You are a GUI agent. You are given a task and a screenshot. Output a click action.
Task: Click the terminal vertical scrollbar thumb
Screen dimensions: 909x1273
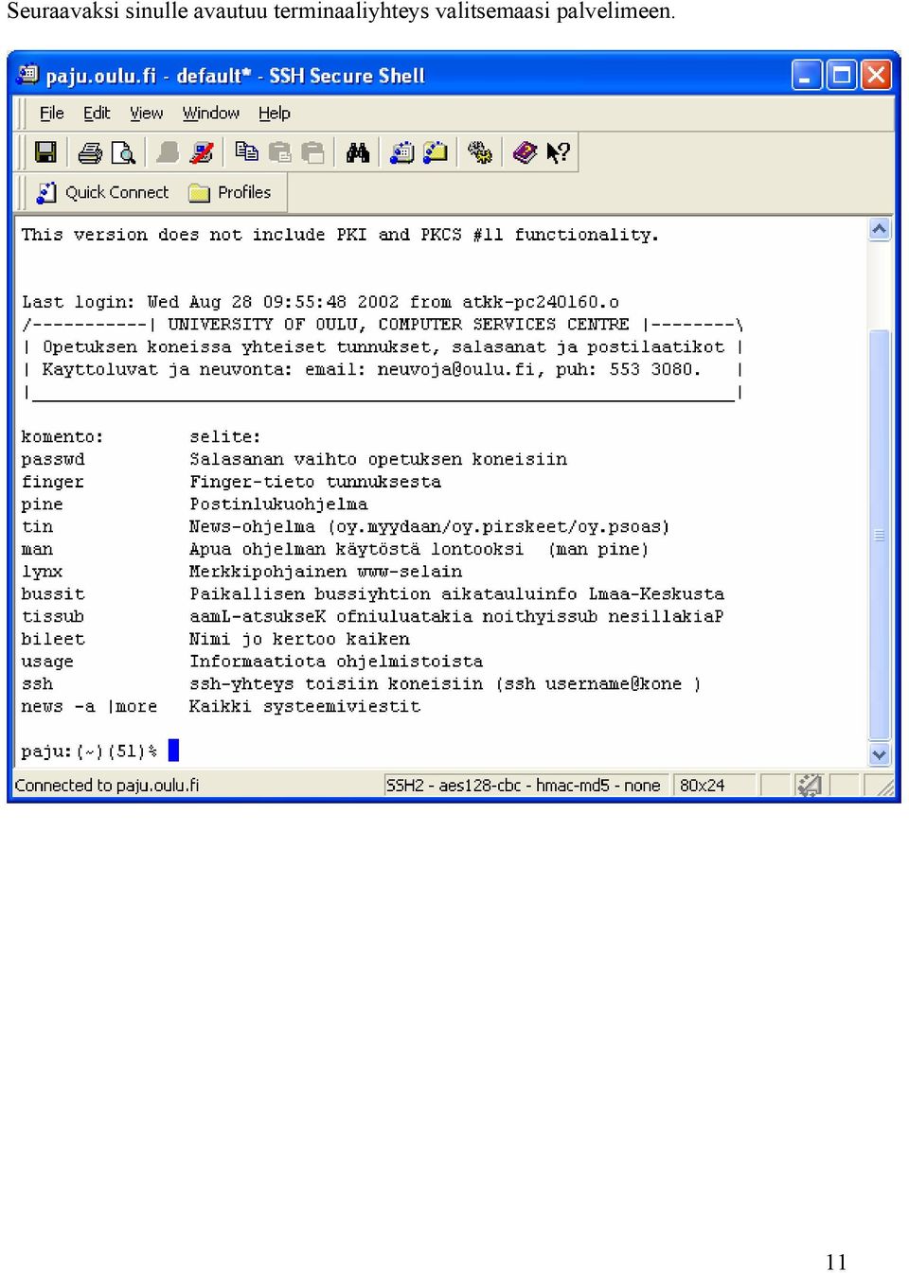coord(880,535)
